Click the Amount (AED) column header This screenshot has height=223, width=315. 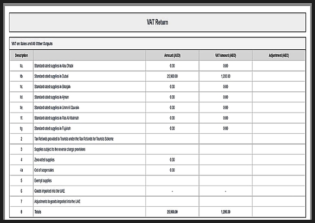[x=172, y=55]
